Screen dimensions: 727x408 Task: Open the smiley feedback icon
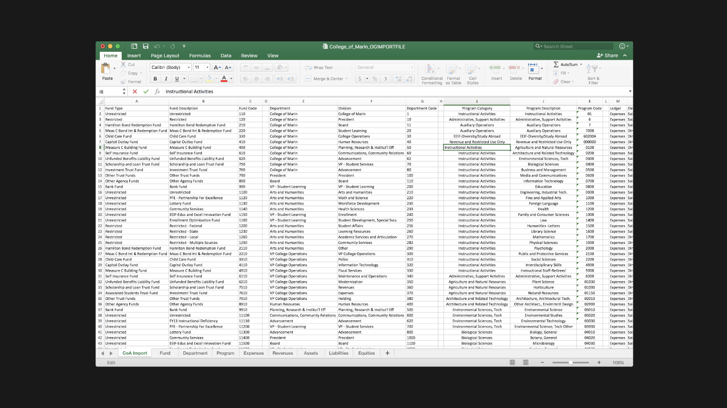[x=622, y=46]
